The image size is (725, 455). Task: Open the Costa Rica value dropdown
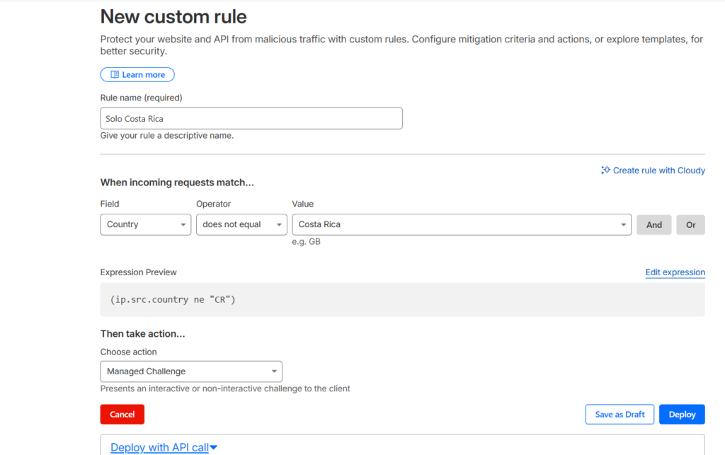[x=461, y=224]
